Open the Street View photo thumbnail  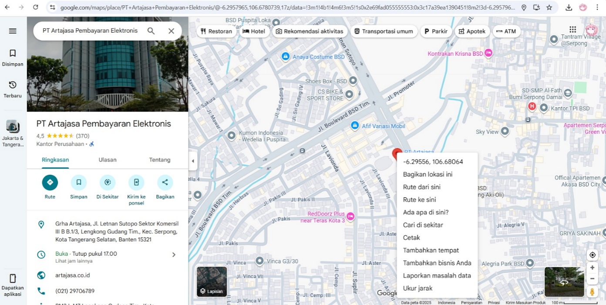(564, 282)
